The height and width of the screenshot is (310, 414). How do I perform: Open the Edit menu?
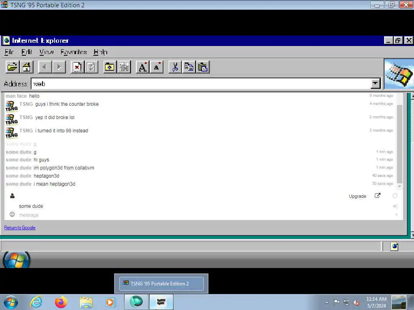click(x=27, y=52)
